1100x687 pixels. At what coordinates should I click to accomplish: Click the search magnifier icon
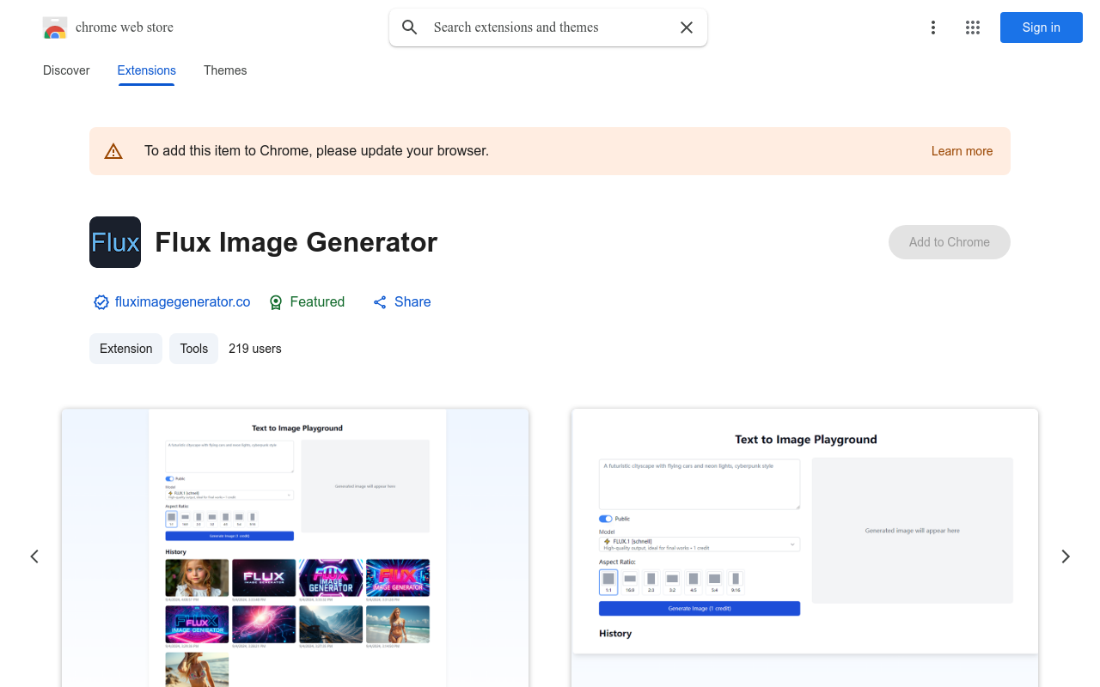(410, 27)
